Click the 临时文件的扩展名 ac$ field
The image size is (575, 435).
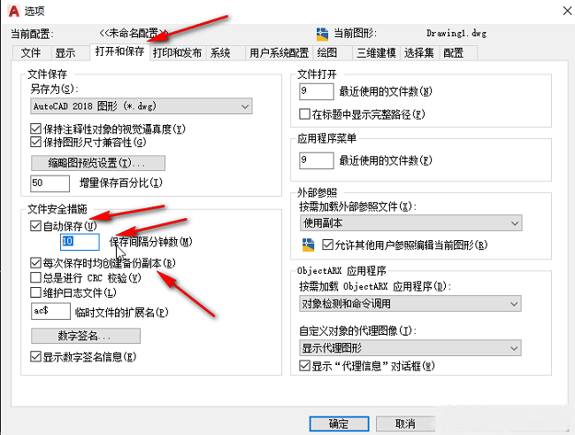[x=50, y=311]
